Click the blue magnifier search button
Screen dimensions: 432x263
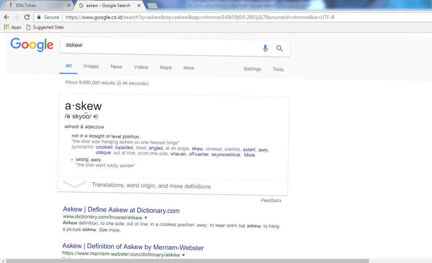pos(280,48)
